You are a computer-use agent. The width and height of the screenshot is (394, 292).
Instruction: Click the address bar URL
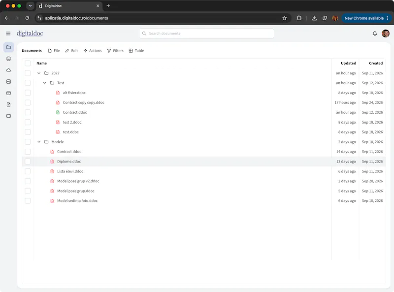pyautogui.click(x=77, y=18)
